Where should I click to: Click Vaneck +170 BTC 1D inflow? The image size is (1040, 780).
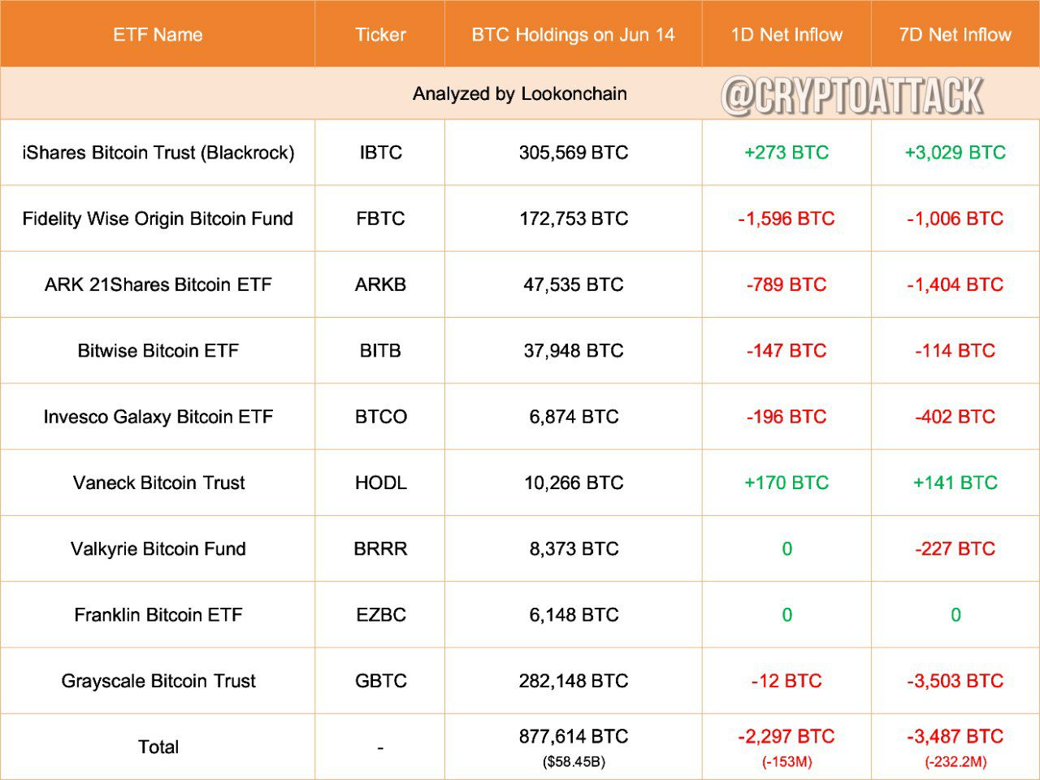coord(786,483)
